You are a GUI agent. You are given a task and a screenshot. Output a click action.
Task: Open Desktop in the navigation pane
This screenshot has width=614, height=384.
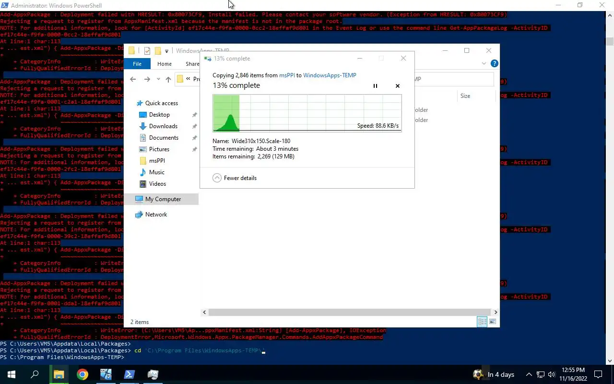pos(159,115)
